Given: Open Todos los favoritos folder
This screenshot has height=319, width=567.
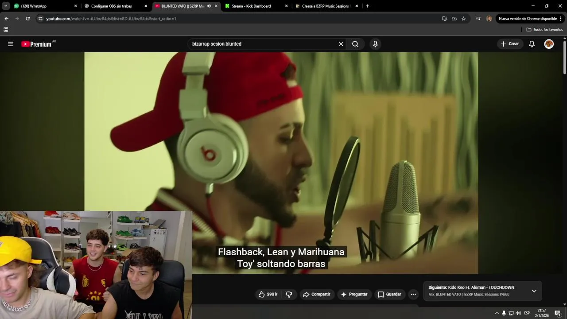Looking at the screenshot, I should pos(544,30).
